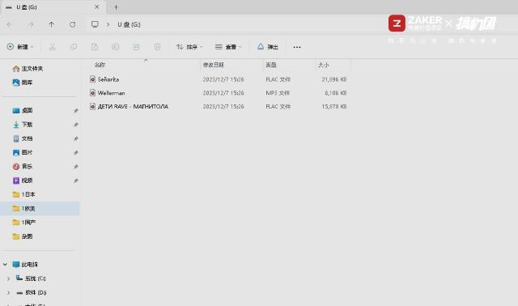The image size is (518, 306).
Task: Select 此电脑 (This PC) in sidebar
Action: [25, 265]
